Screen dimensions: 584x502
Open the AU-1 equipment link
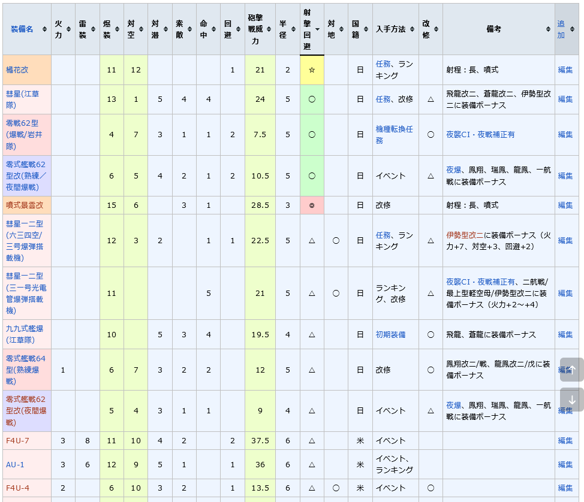(15, 464)
